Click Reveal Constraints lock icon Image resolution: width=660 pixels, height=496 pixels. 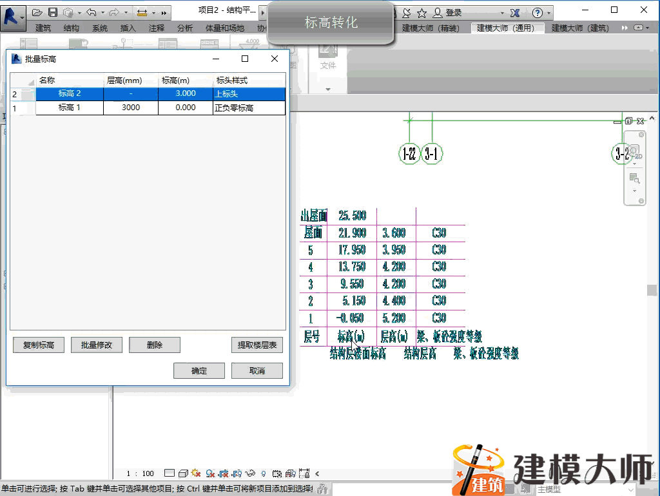pyautogui.click(x=304, y=473)
